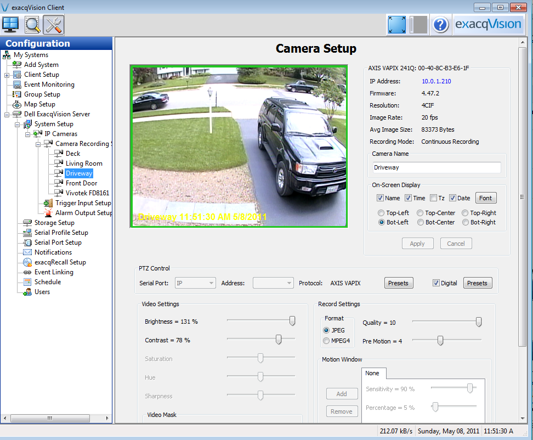Open the Help question mark icon
533x440 pixels.
[x=440, y=25]
